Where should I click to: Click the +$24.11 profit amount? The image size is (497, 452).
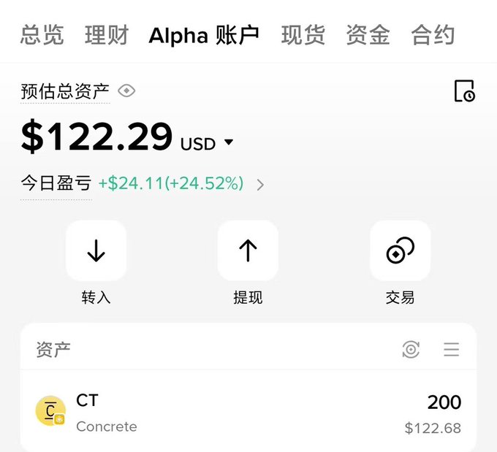(131, 183)
